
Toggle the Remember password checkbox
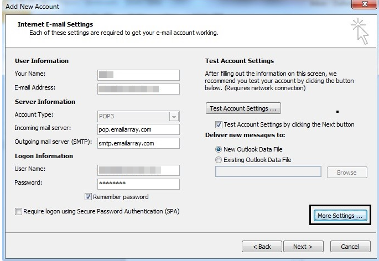[x=88, y=197]
